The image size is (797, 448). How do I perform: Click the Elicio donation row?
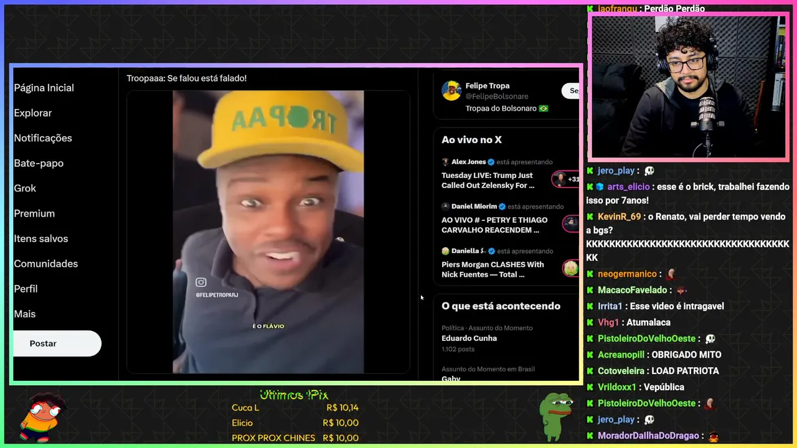tap(295, 423)
